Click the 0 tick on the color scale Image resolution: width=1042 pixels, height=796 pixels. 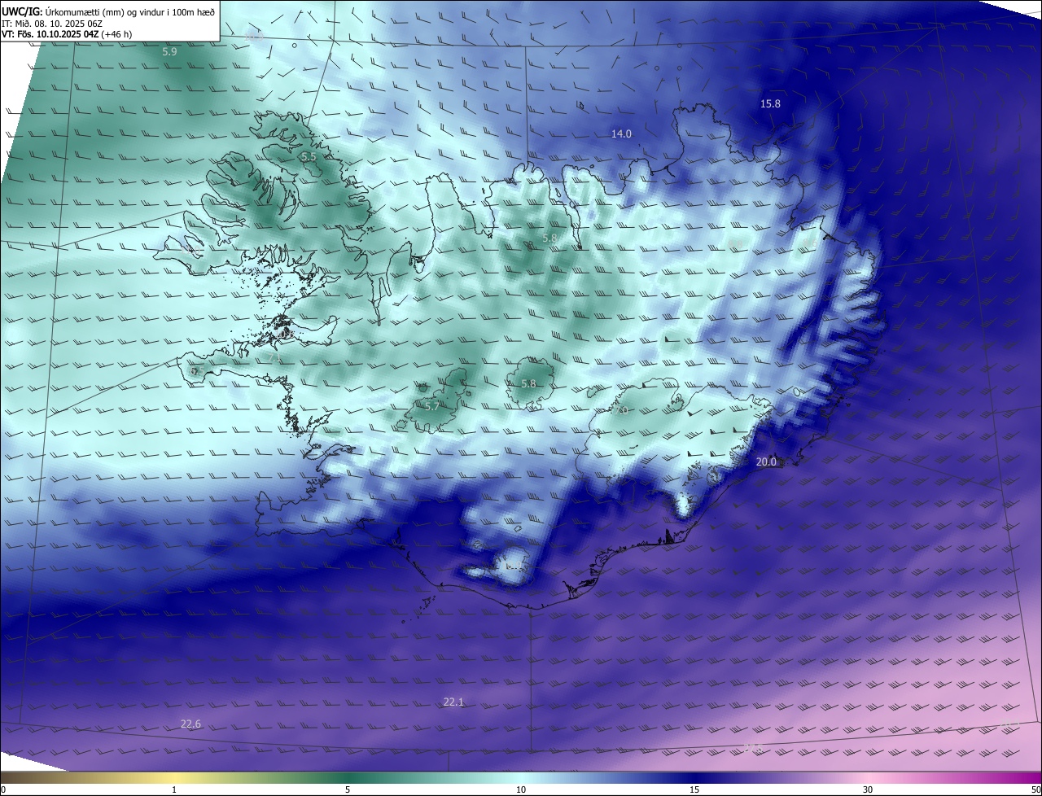2,789
